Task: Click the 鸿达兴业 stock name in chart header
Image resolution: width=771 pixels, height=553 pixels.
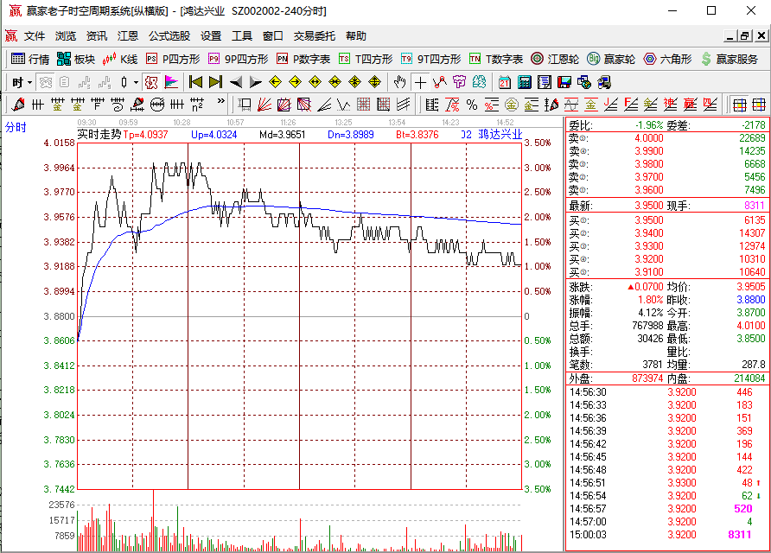Action: coord(500,134)
